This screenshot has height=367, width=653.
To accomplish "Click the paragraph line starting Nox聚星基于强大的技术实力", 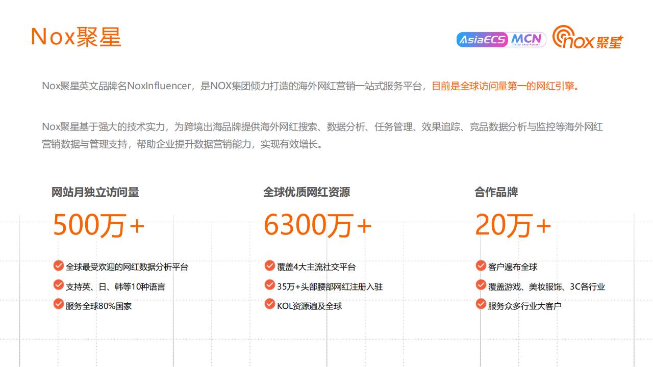I will [322, 126].
